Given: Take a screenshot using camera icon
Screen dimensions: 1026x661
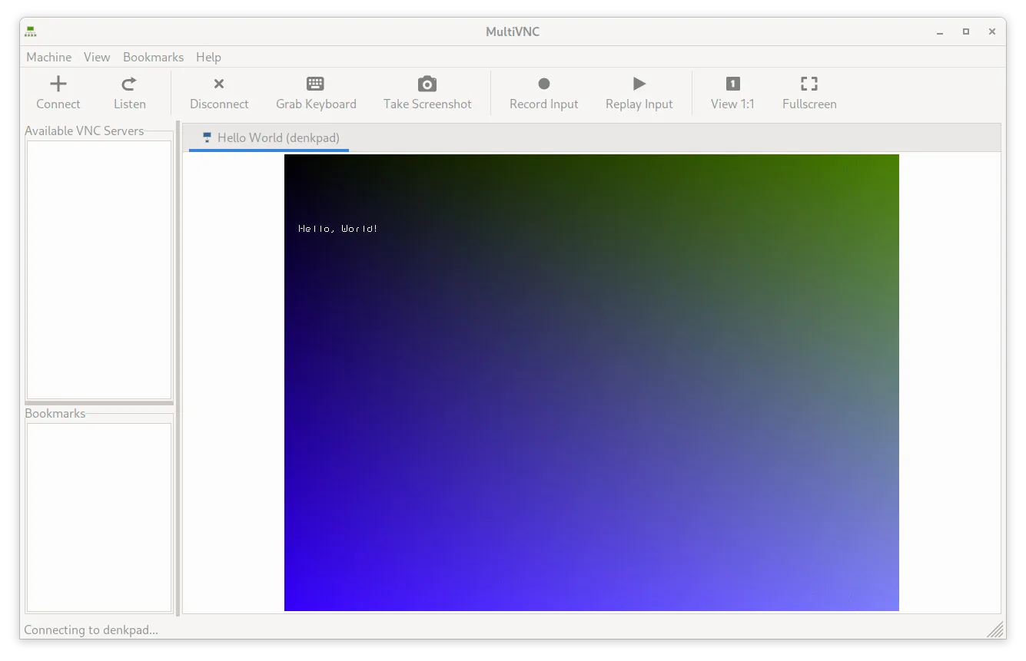Looking at the screenshot, I should pyautogui.click(x=427, y=84).
